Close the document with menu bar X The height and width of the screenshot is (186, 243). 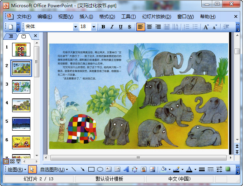pyautogui.click(x=236, y=16)
